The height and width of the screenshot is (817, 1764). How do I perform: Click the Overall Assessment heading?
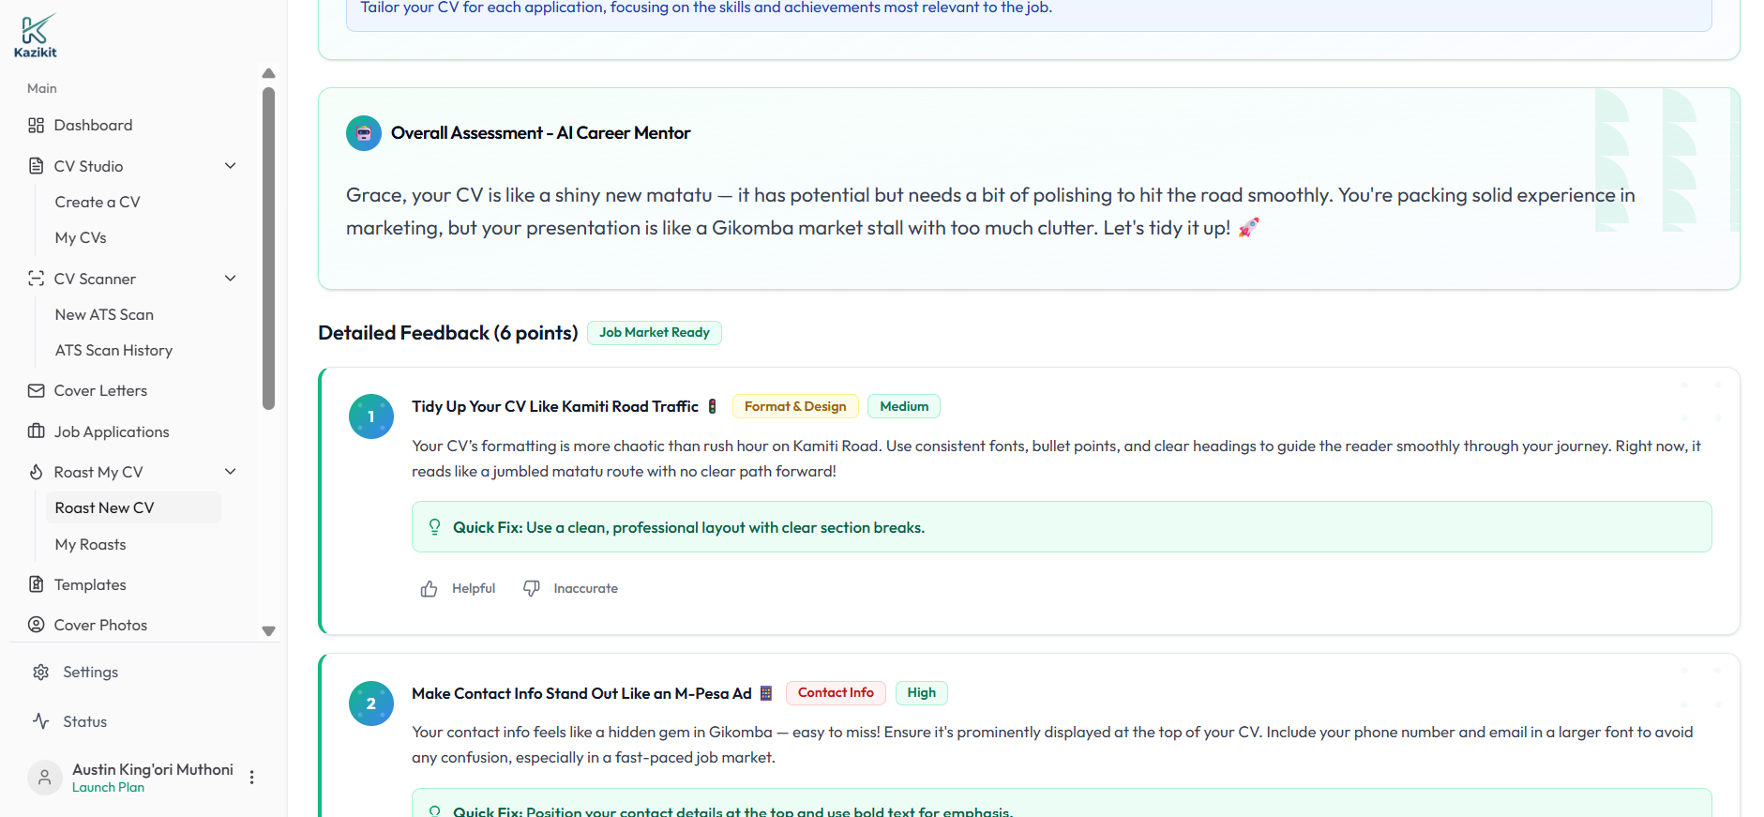click(541, 133)
